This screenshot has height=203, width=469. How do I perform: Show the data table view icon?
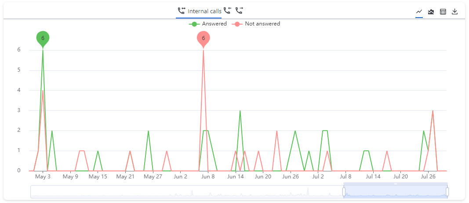coord(443,12)
